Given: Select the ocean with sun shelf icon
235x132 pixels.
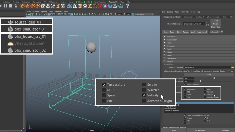Looking at the screenshot, I should click(121, 6).
